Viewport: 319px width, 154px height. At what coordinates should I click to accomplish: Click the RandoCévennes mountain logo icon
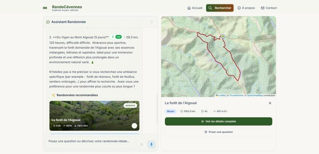tap(45, 8)
